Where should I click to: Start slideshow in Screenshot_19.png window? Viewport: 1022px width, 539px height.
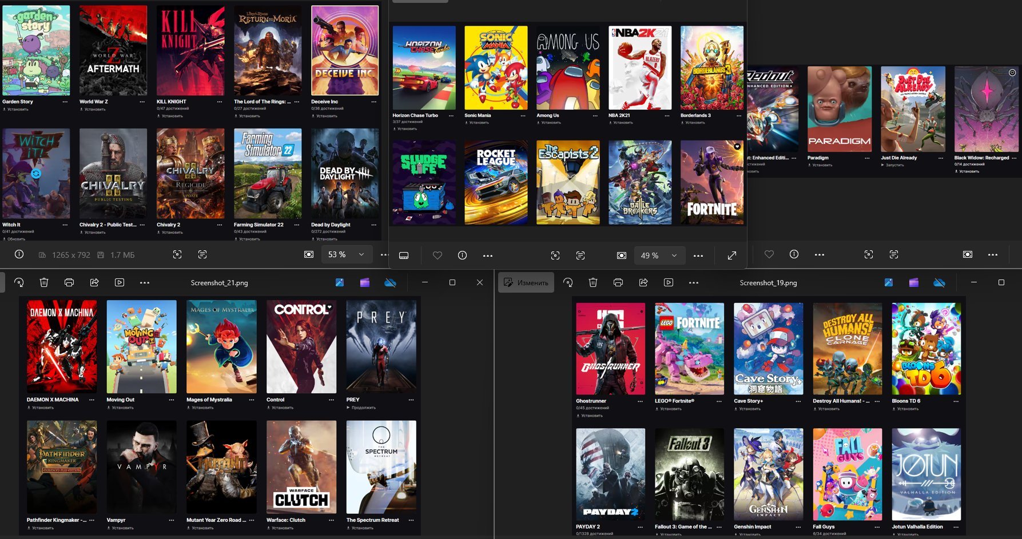point(669,282)
